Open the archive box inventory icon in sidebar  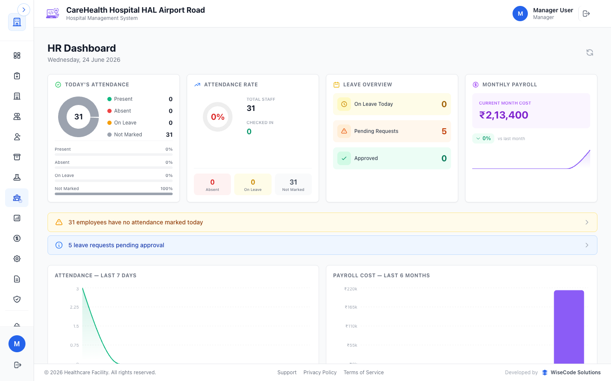pos(17,157)
